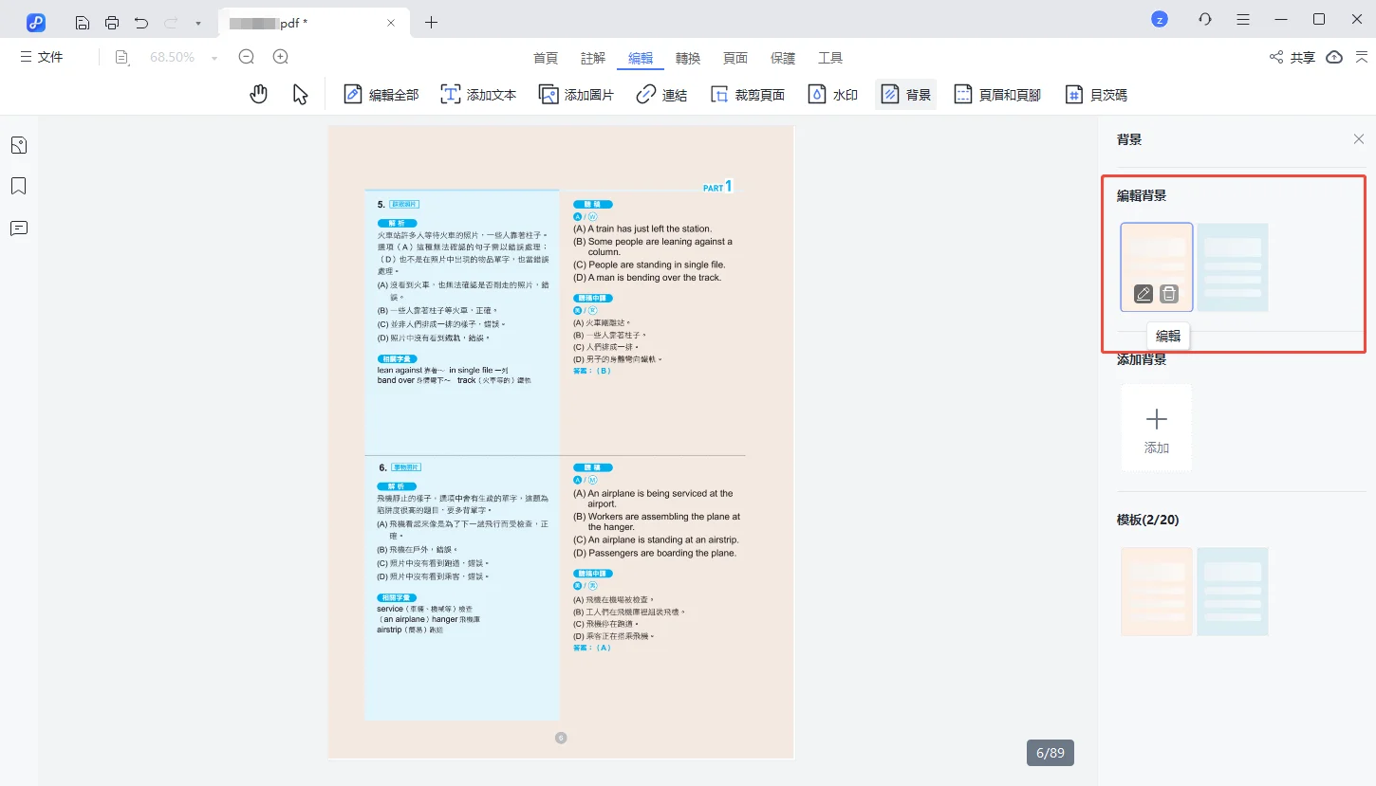Switch to the 註解 tab

pyautogui.click(x=593, y=58)
